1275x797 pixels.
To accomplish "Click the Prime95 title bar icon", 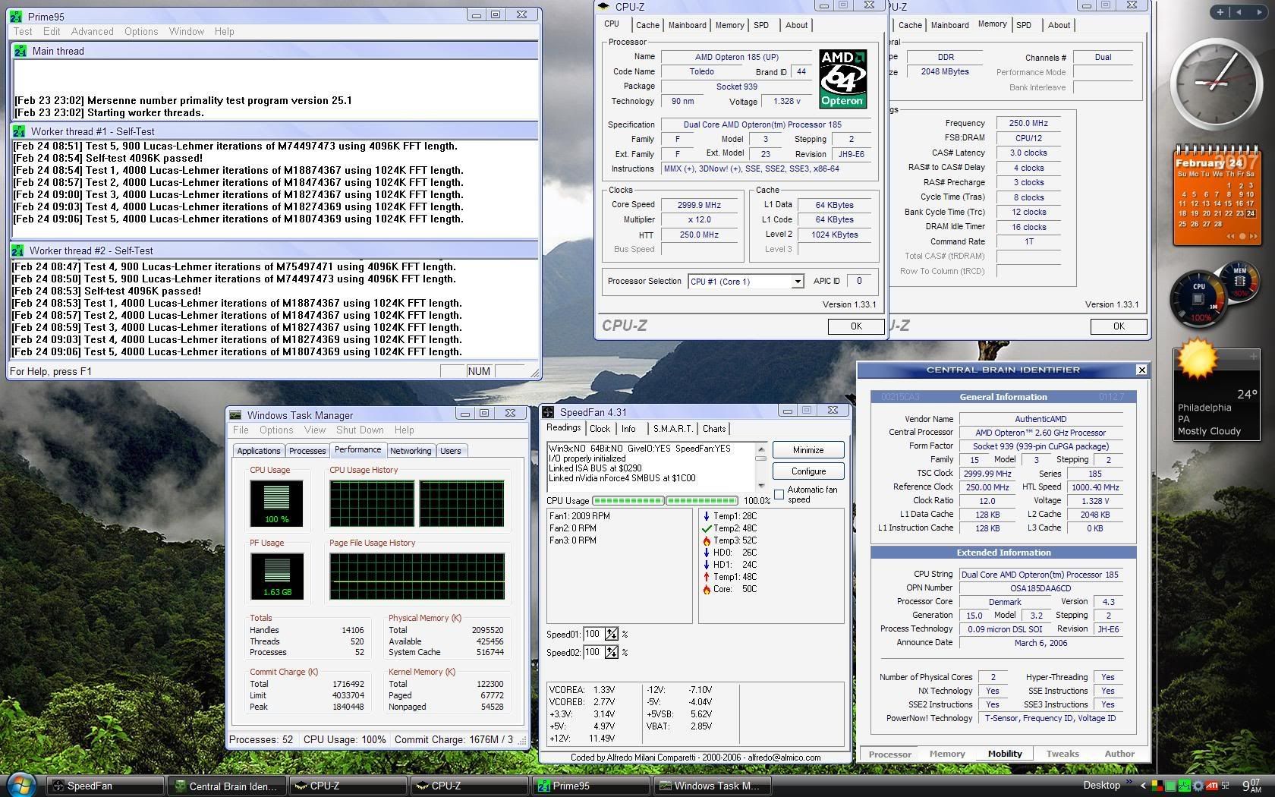I will coord(16,15).
